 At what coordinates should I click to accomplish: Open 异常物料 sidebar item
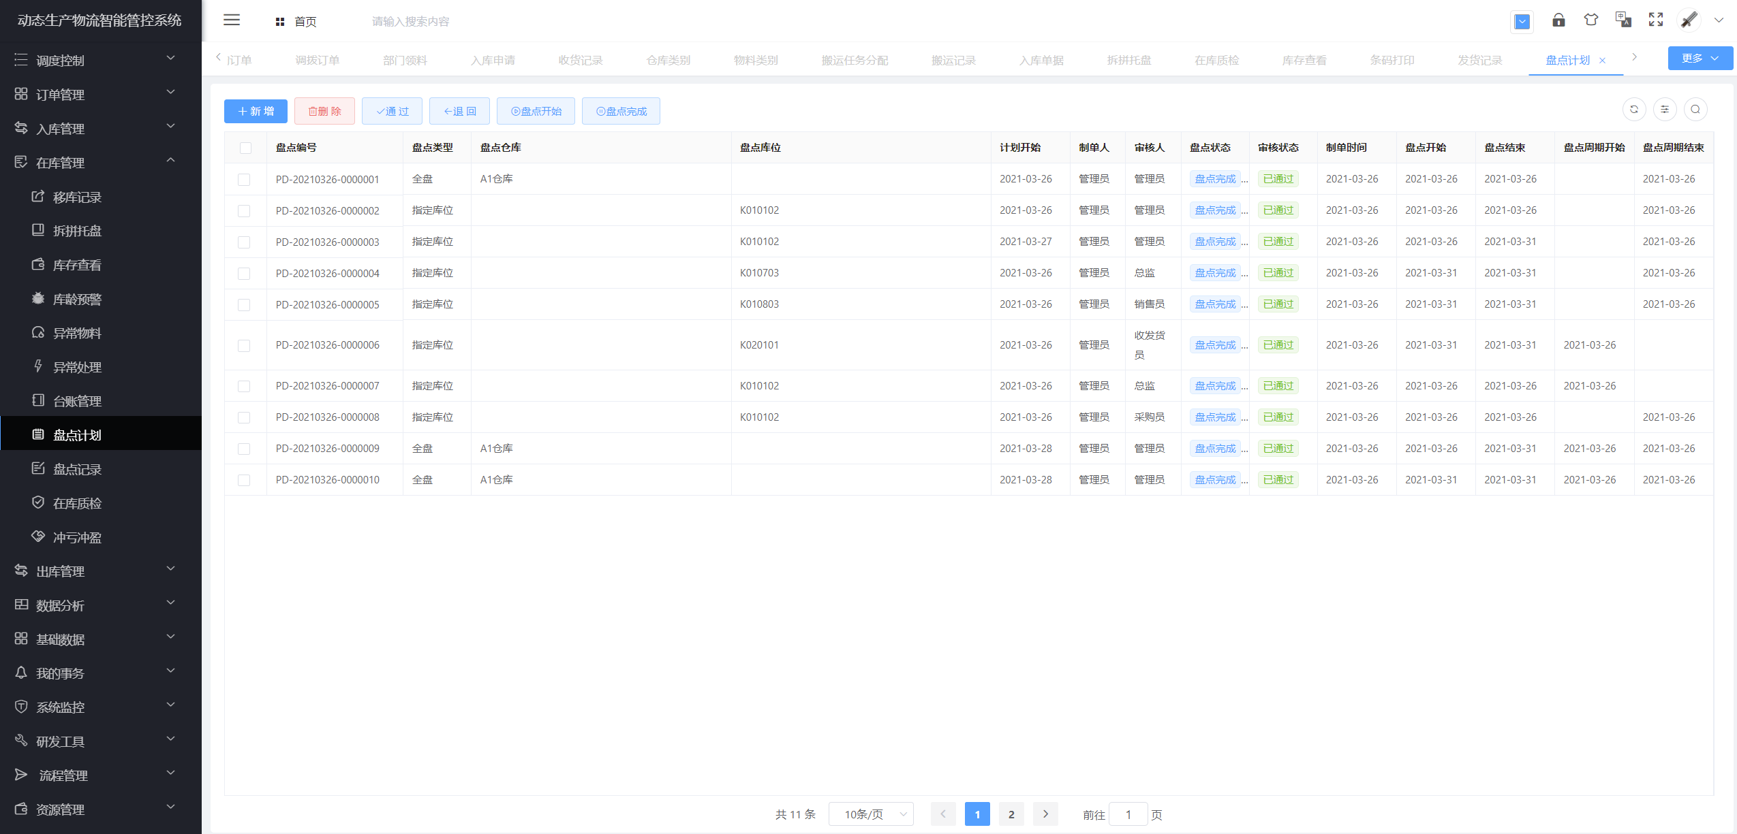101,333
